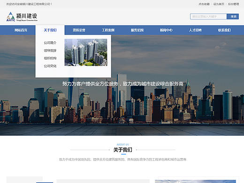Go to 资质荣誉 in the navigation bar
Viewport: 244px width, 183px height.
(79, 30)
